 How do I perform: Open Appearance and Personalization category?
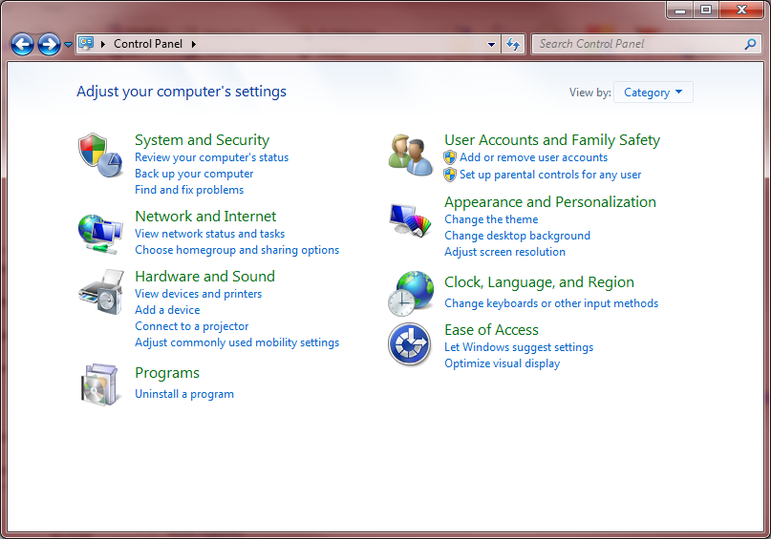pos(550,201)
